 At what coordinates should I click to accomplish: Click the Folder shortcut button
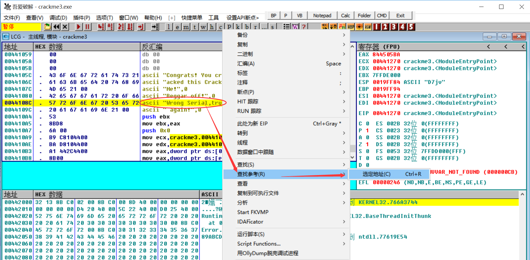click(x=364, y=16)
